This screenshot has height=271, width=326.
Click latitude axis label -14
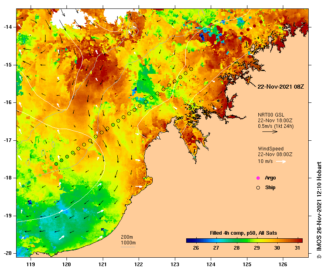point(8,27)
